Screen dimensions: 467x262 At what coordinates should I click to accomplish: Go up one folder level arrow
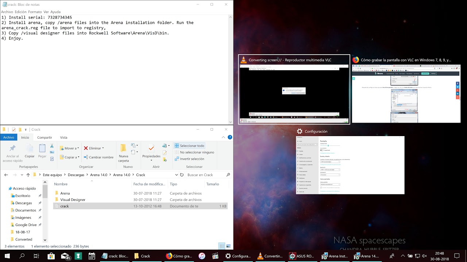coord(28,175)
